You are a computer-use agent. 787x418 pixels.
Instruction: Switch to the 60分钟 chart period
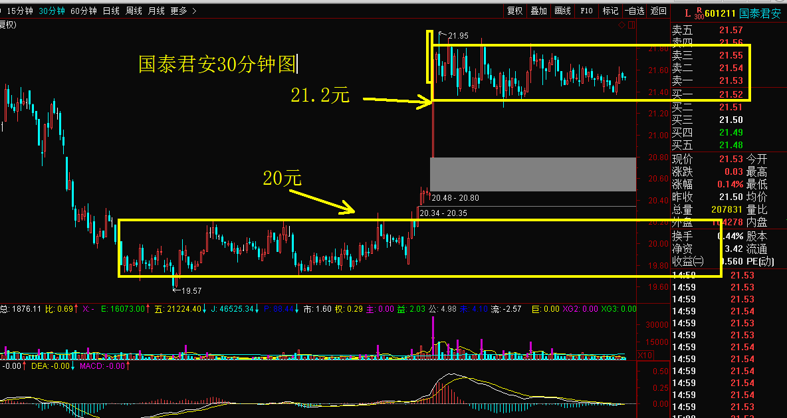coord(83,11)
